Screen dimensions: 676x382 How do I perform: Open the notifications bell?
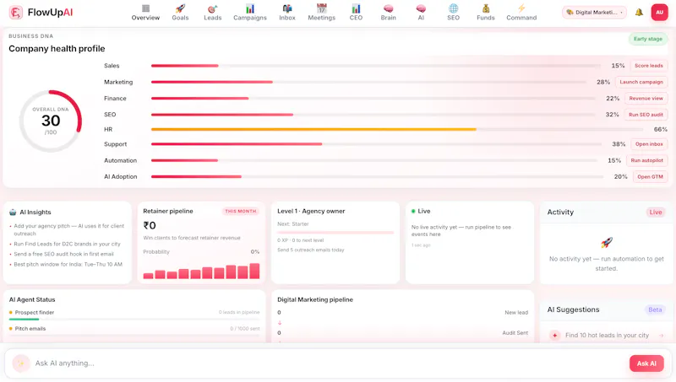639,13
